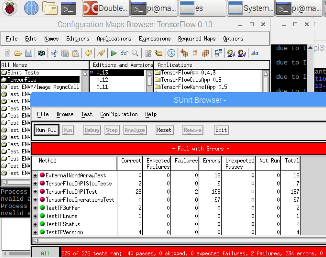This screenshot has width=326, height=258.
Task: Click red status ball of ExternalWordArrayTest
Action: click(42, 175)
